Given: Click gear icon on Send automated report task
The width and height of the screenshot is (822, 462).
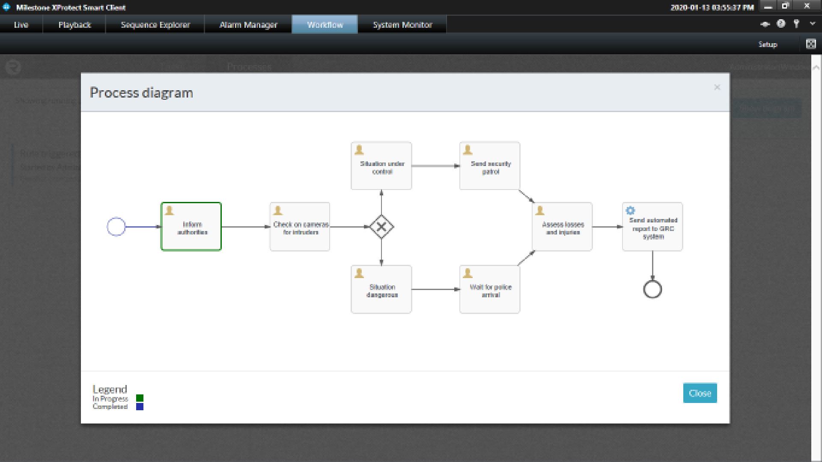Looking at the screenshot, I should point(630,210).
